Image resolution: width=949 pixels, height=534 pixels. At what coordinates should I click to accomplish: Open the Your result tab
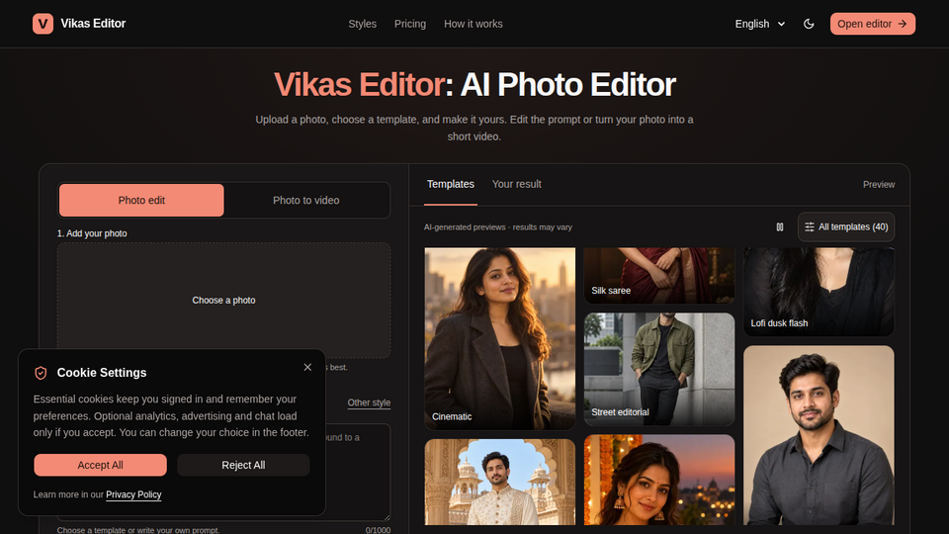click(516, 184)
